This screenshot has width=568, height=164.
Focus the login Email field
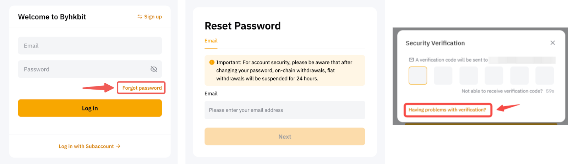pyautogui.click(x=90, y=46)
